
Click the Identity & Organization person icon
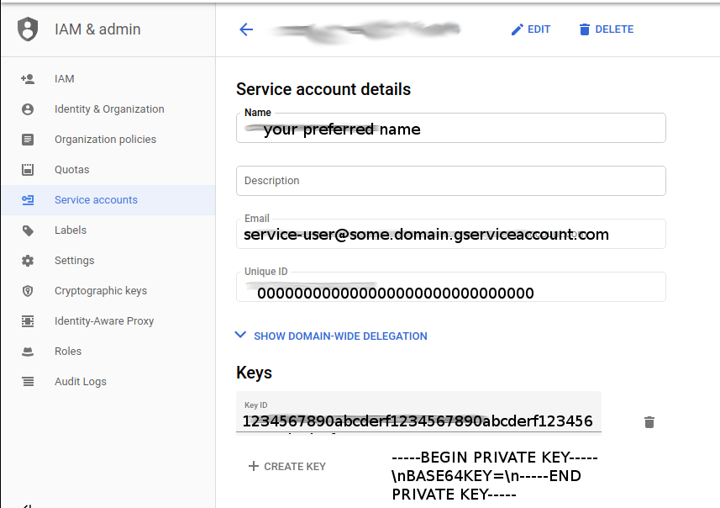pos(28,109)
